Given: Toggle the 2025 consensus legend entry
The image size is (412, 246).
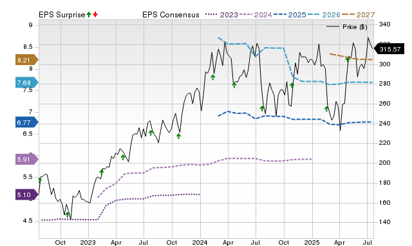Looking at the screenshot, I should (290, 15).
